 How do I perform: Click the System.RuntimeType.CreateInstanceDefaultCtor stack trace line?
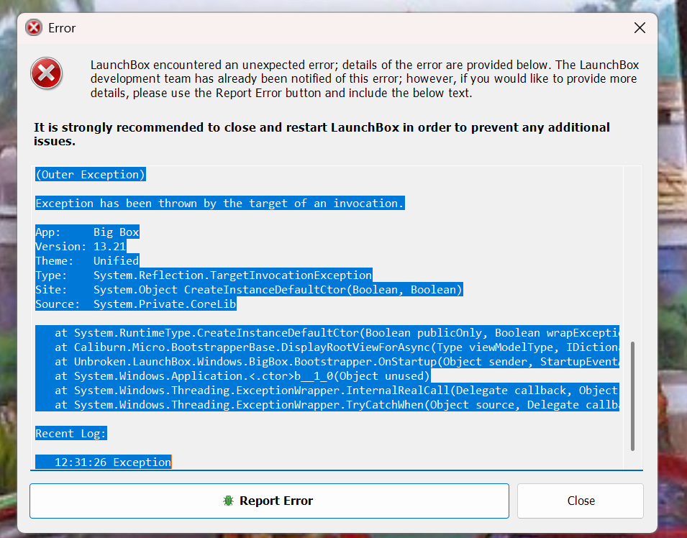(327, 333)
